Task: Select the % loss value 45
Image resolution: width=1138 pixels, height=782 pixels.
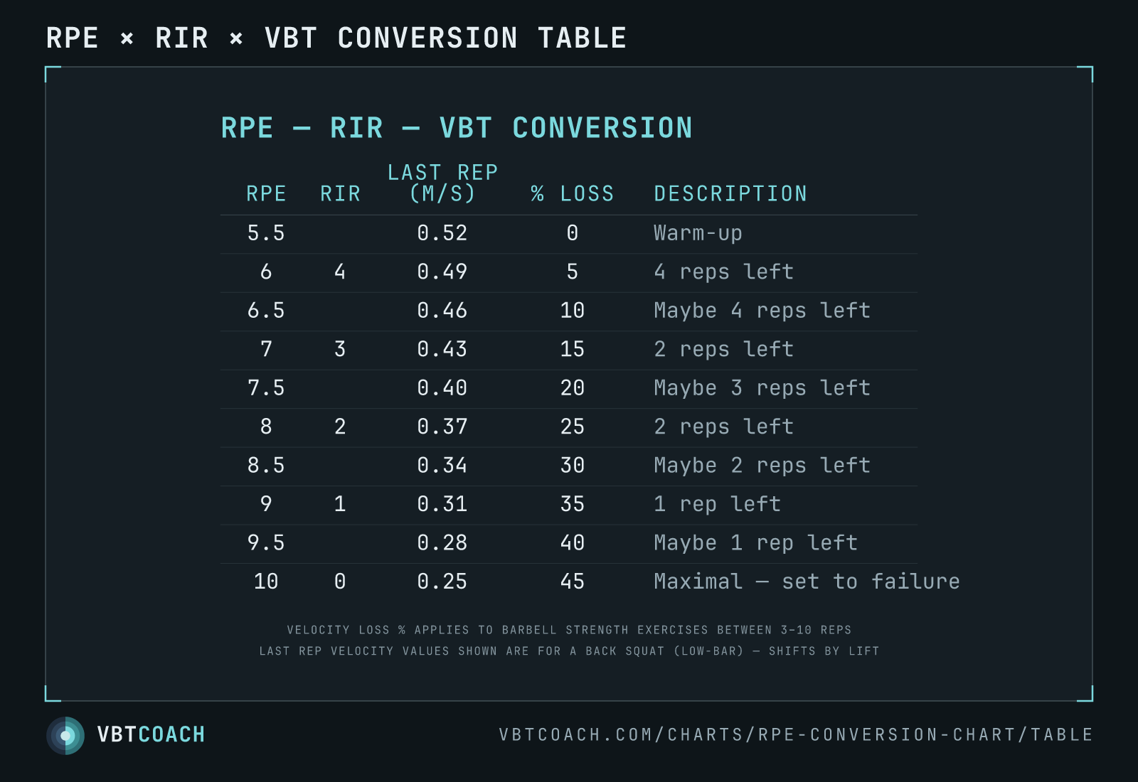Action: tap(573, 582)
